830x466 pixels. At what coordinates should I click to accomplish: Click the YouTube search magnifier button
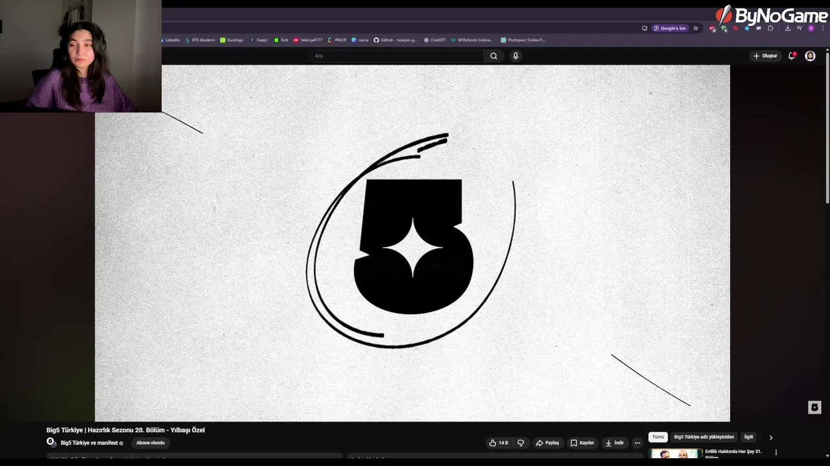(x=493, y=56)
